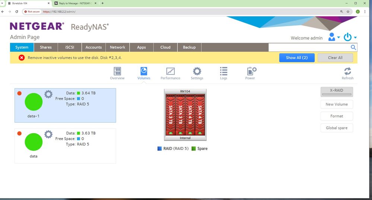Switch to the Shares tab

point(46,47)
